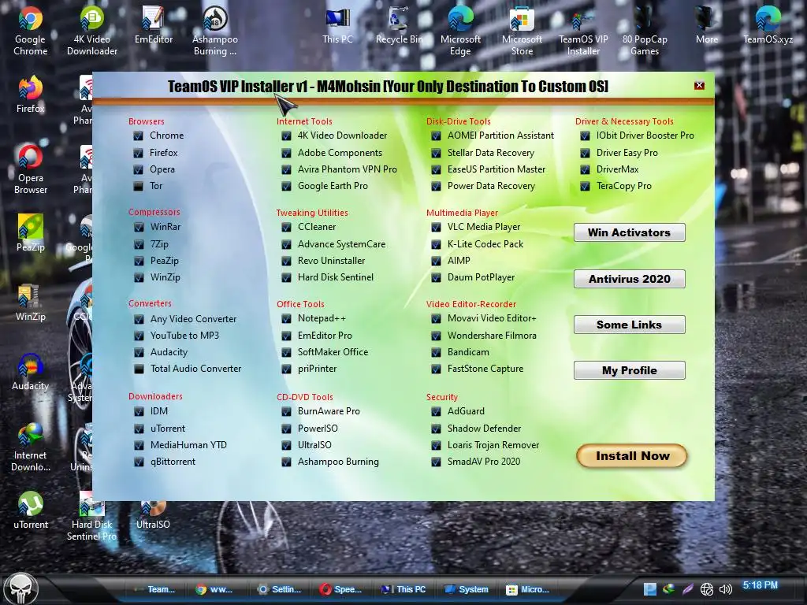
Task: Switch to System taskbar item
Action: click(x=467, y=589)
